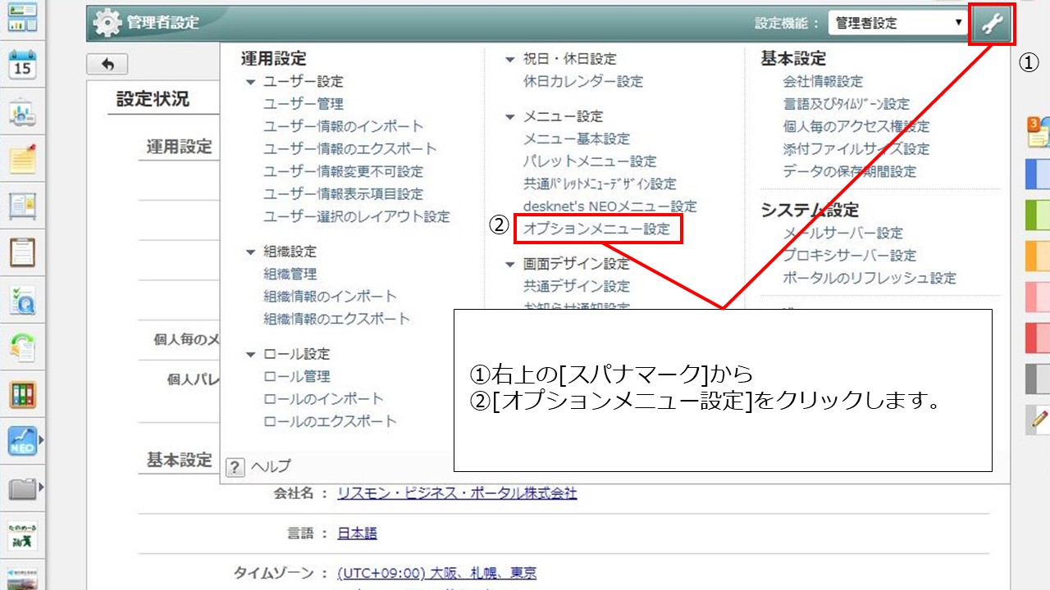Open the portal icon atop the sidebar
Viewport: 1050px width, 590px height.
pos(22,17)
